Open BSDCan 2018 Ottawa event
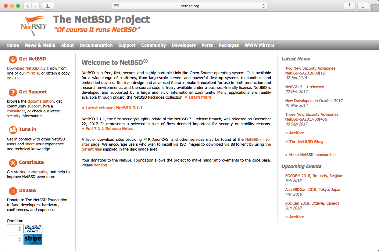379x251 pixels. 312,203
